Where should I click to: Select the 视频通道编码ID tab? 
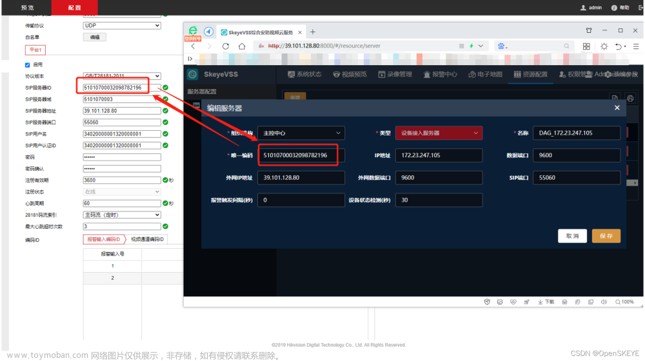[x=147, y=239]
